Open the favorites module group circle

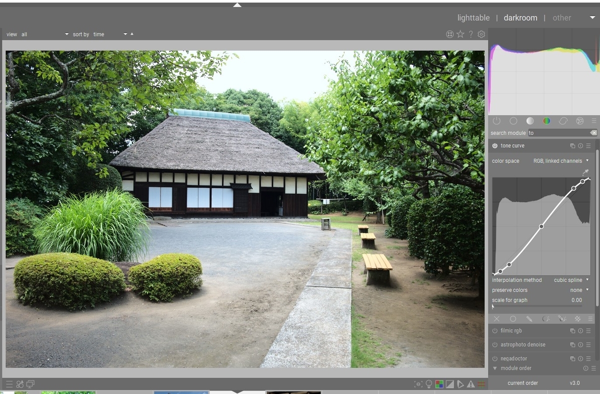513,121
